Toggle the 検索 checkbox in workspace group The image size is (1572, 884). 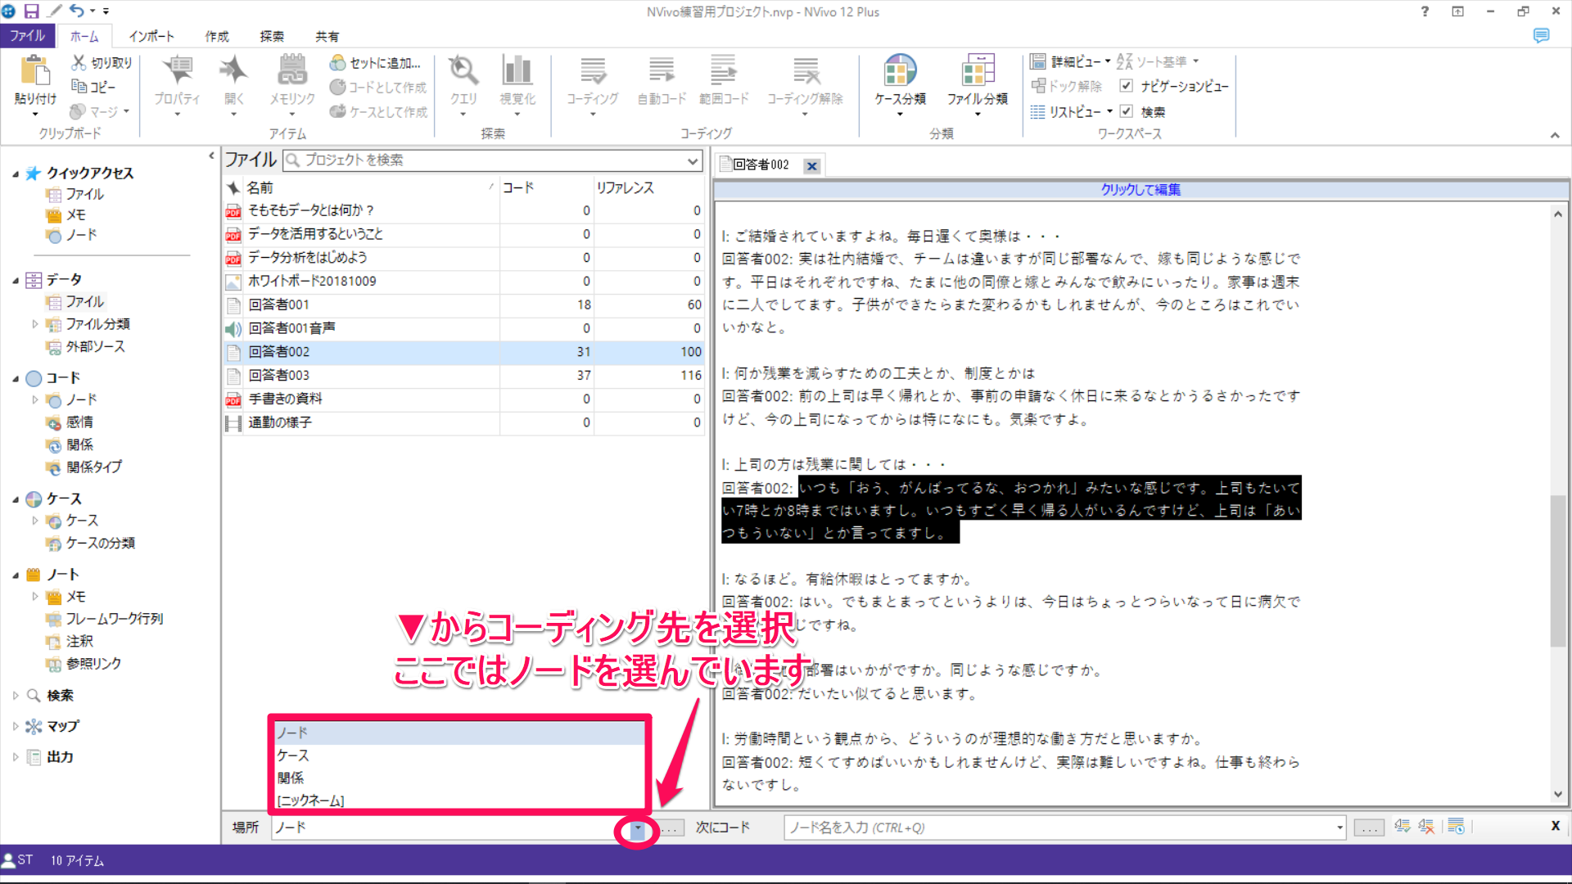click(x=1127, y=111)
